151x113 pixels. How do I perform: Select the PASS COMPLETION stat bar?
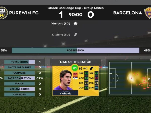tap(19, 78)
